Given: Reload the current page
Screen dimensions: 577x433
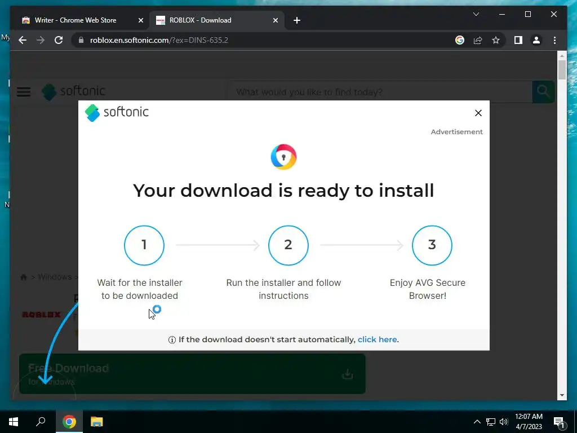Looking at the screenshot, I should [59, 40].
